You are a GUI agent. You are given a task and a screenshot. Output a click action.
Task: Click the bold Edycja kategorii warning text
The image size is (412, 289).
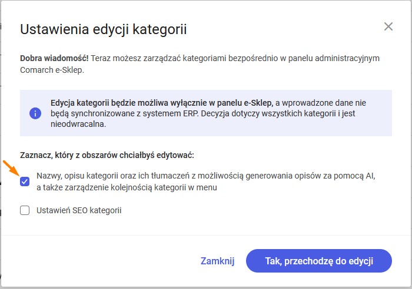pos(162,103)
